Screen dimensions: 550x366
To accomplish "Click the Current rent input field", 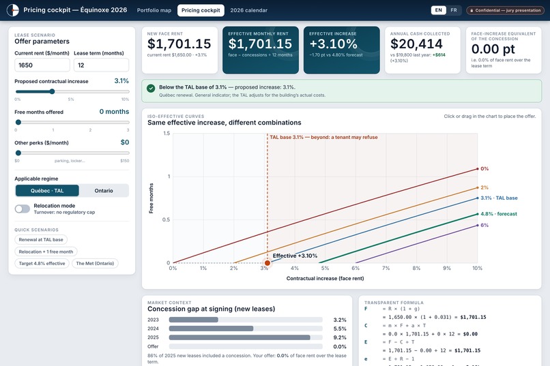I will point(42,65).
